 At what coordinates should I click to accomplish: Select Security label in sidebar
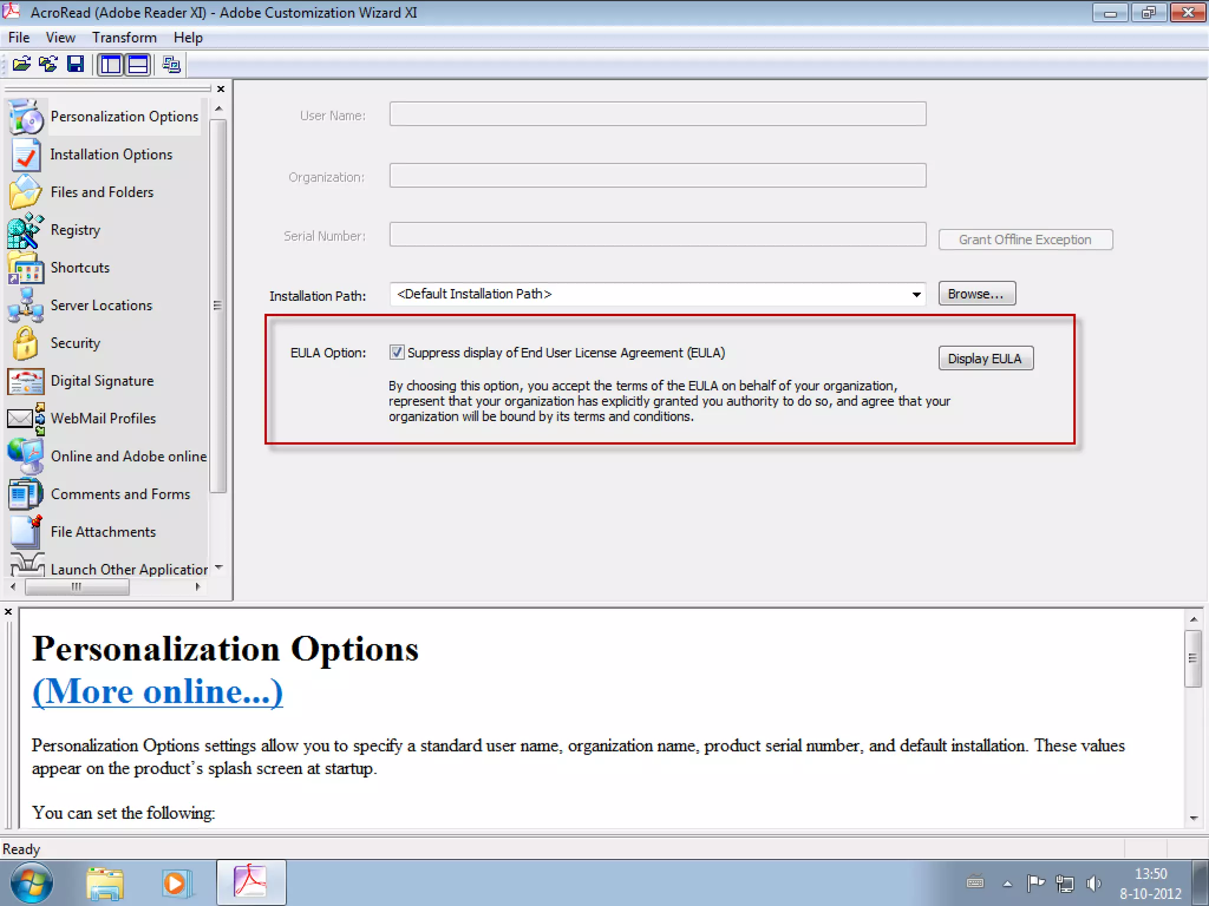pos(76,343)
